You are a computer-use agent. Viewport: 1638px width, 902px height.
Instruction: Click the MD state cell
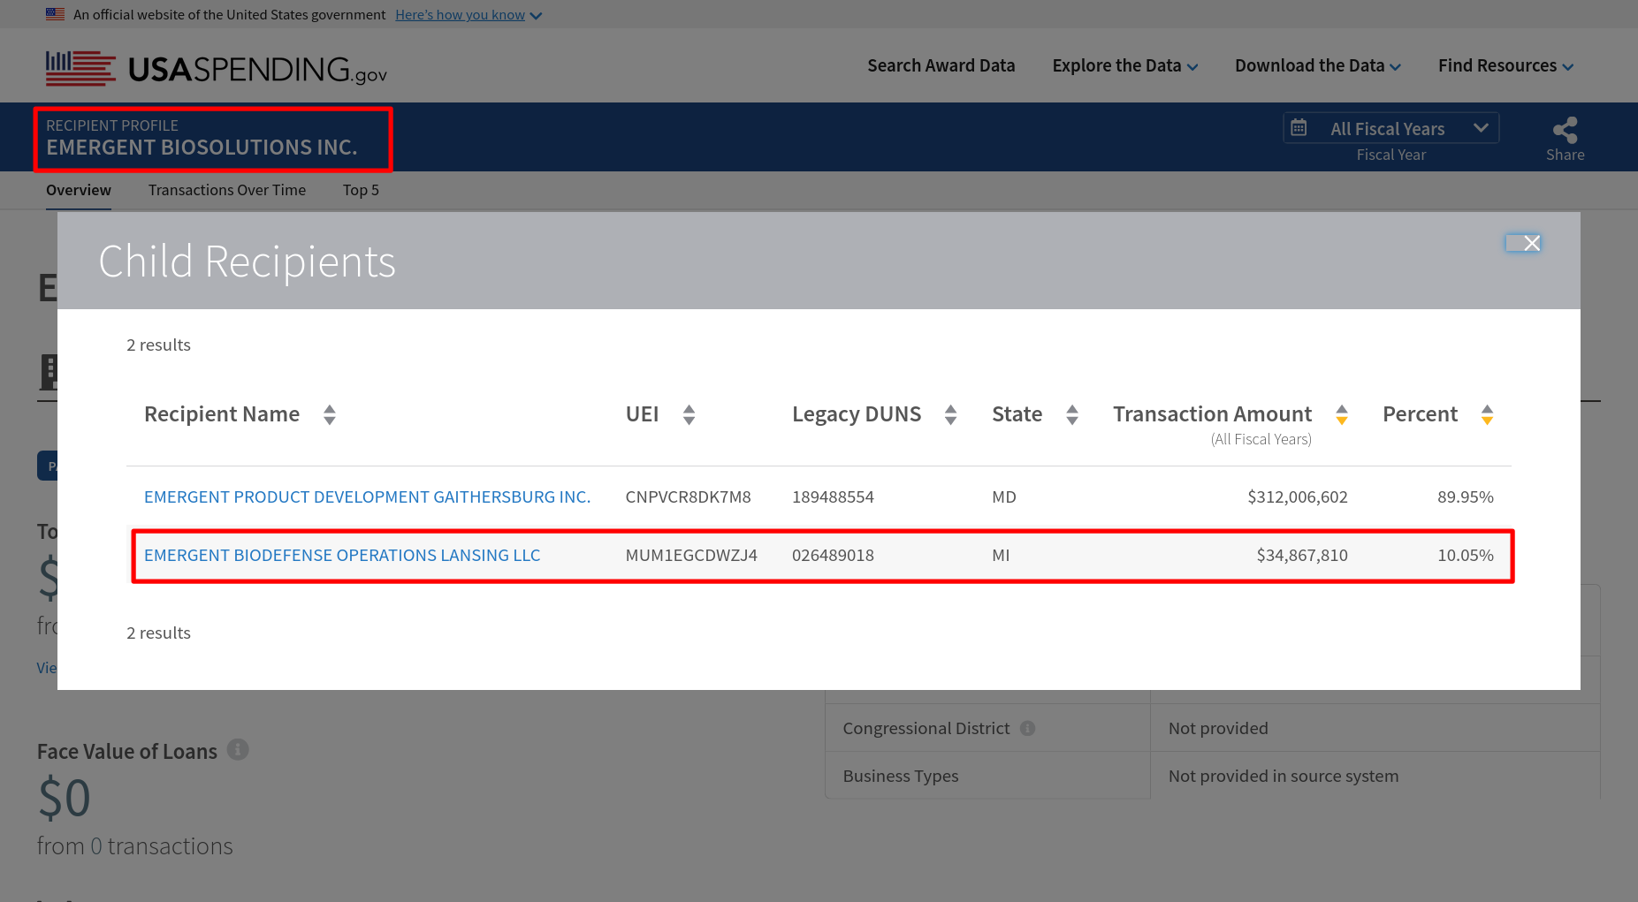coord(1004,496)
